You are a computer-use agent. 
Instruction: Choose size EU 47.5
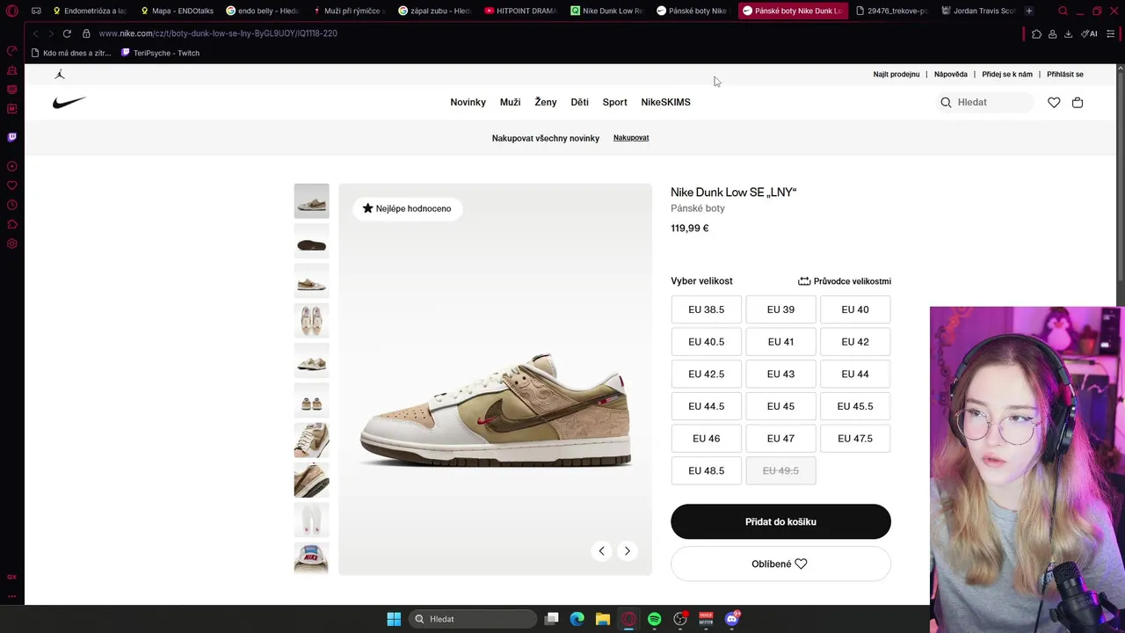tap(855, 439)
